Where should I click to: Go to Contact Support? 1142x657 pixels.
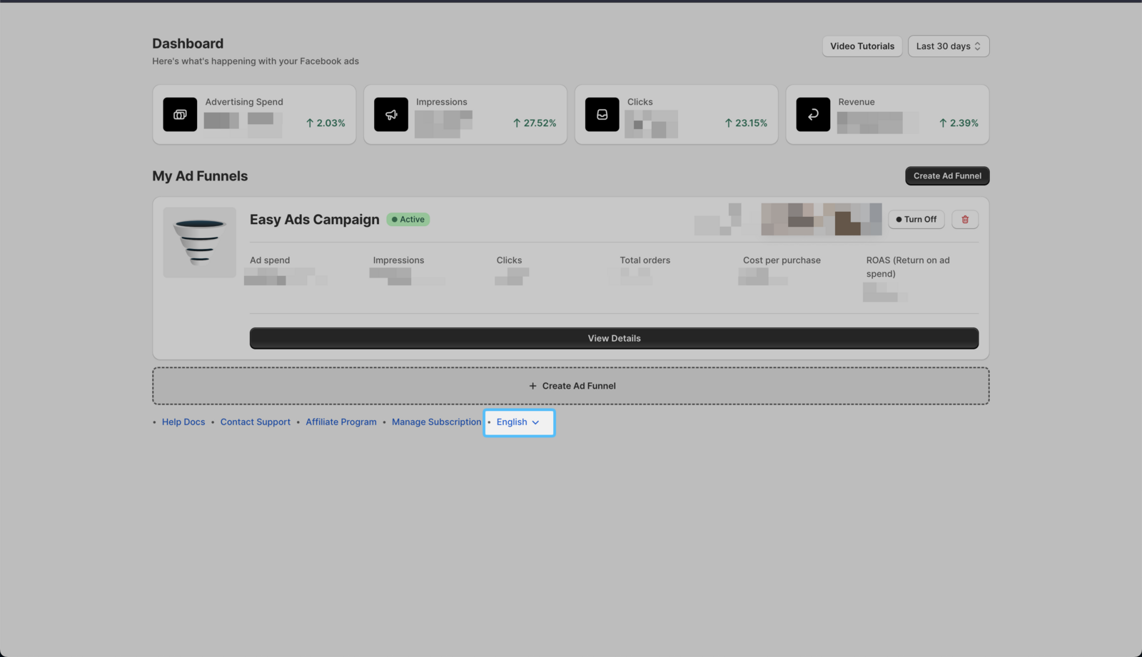coord(256,422)
